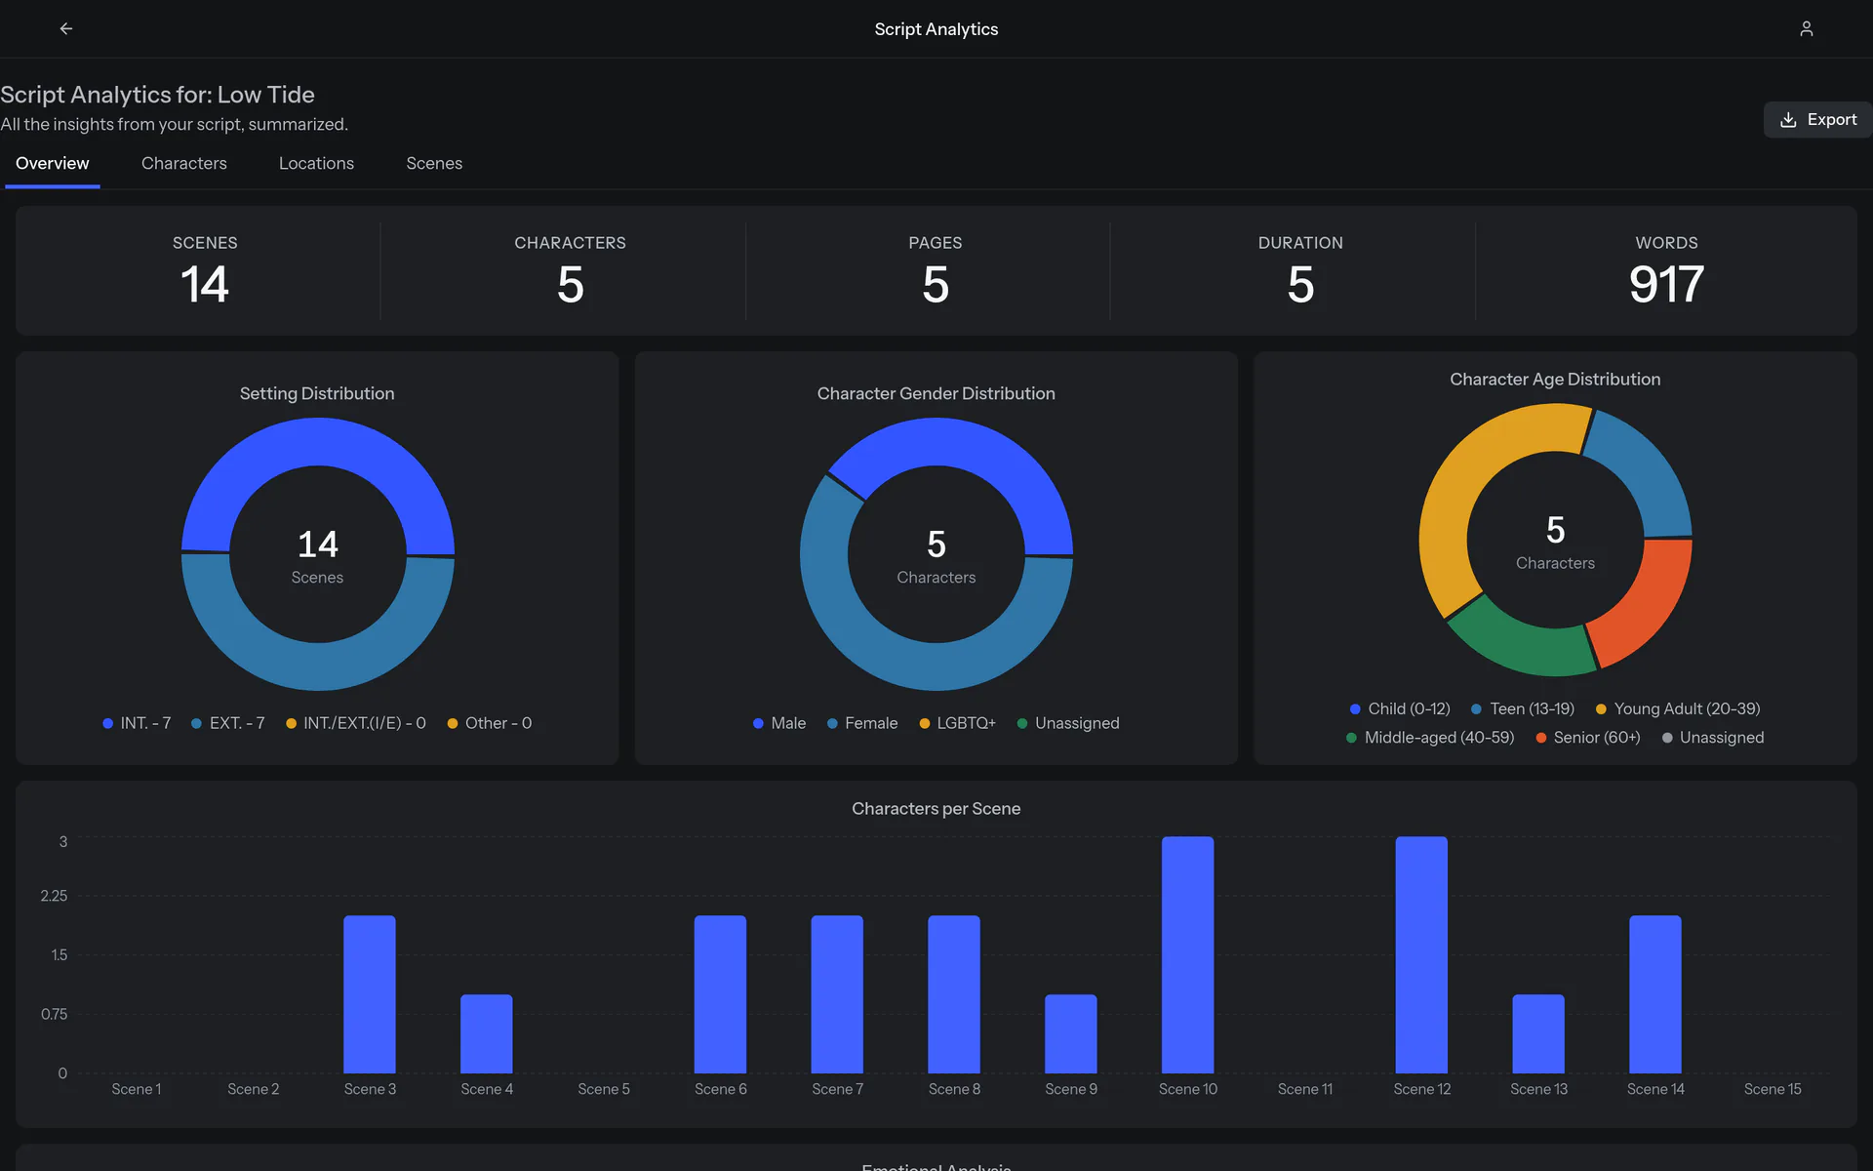Click the Scene 4 bar
This screenshot has height=1171, width=1873.
point(486,1033)
